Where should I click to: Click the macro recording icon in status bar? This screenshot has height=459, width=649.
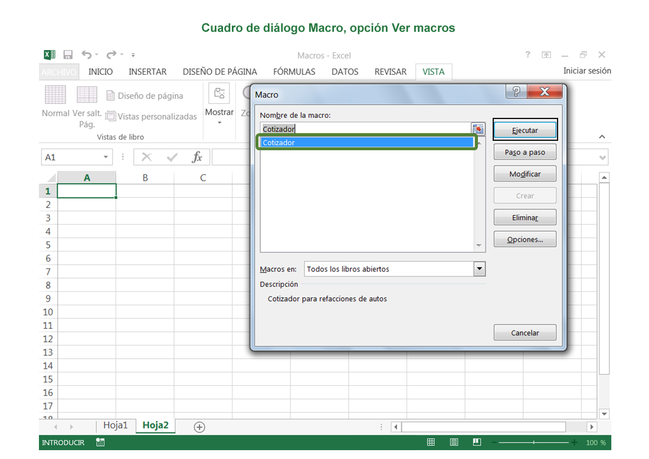tap(100, 443)
